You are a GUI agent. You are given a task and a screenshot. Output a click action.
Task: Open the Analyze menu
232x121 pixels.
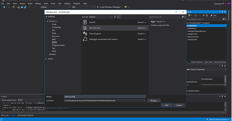point(67,4)
